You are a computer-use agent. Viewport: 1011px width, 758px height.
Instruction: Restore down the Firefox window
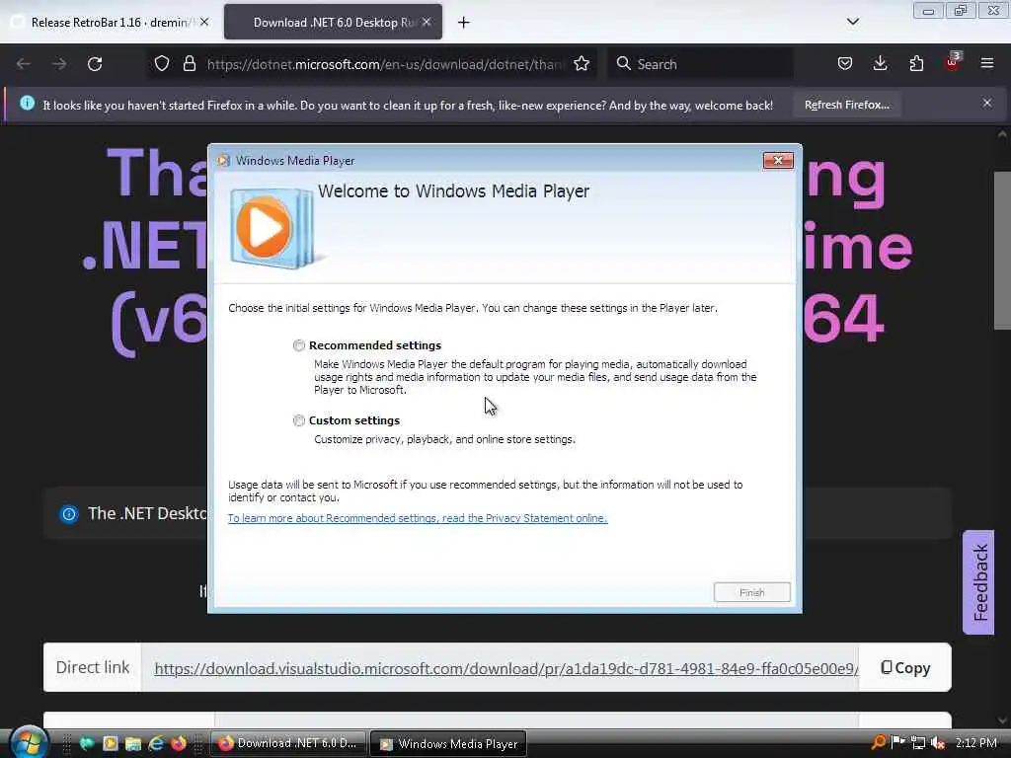click(x=960, y=10)
